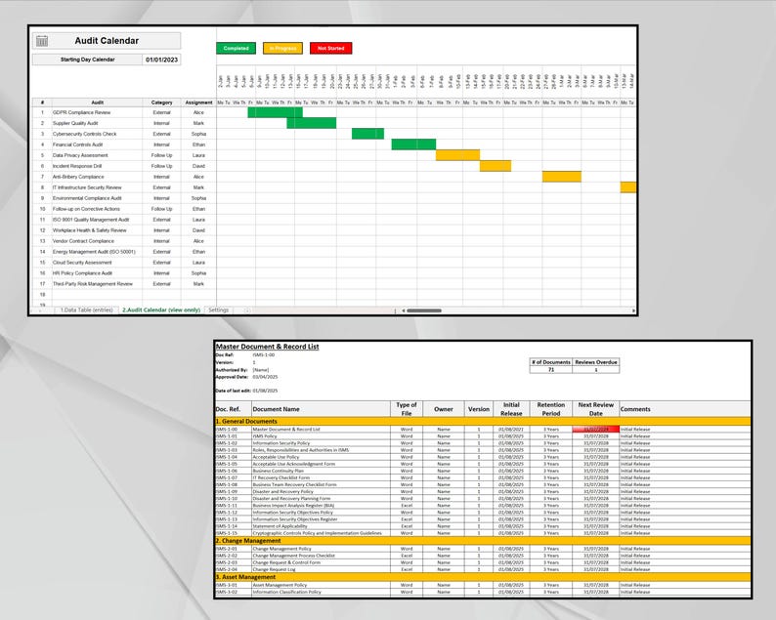776x620 pixels.
Task: Select Supplier Quality Audit cell
Action: click(97, 123)
